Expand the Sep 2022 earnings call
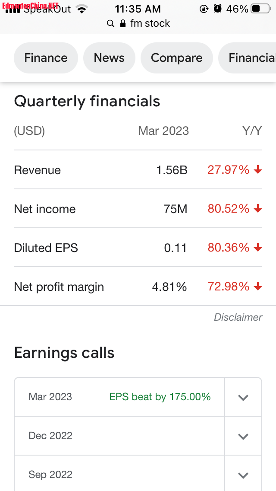The width and height of the screenshot is (276, 491). (x=243, y=475)
